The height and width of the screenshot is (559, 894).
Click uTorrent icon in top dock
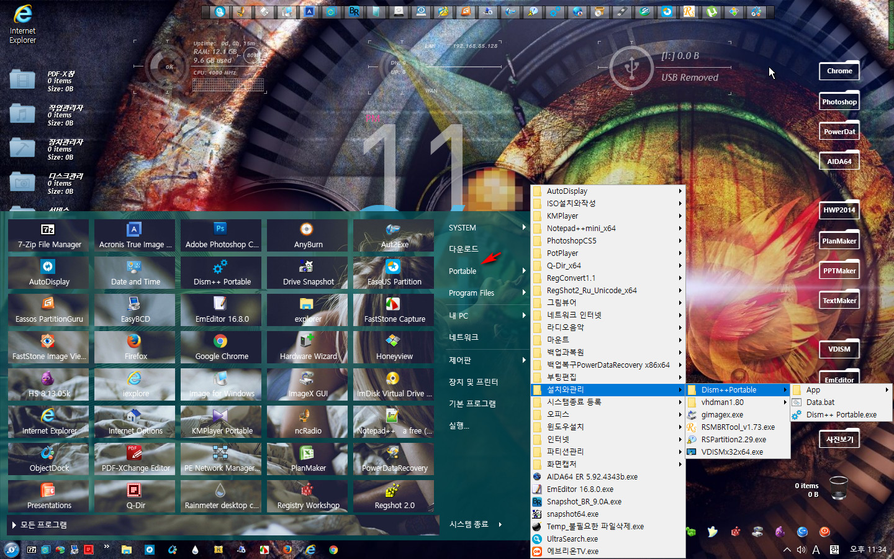click(x=711, y=11)
